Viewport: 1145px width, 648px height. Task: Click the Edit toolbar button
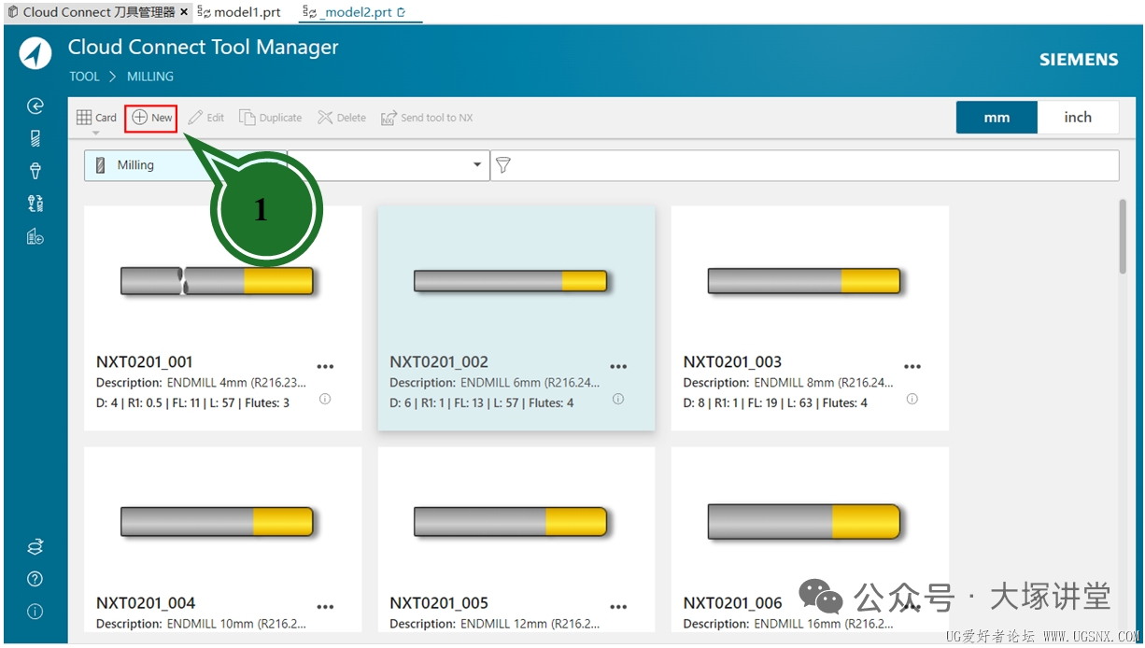pyautogui.click(x=206, y=118)
